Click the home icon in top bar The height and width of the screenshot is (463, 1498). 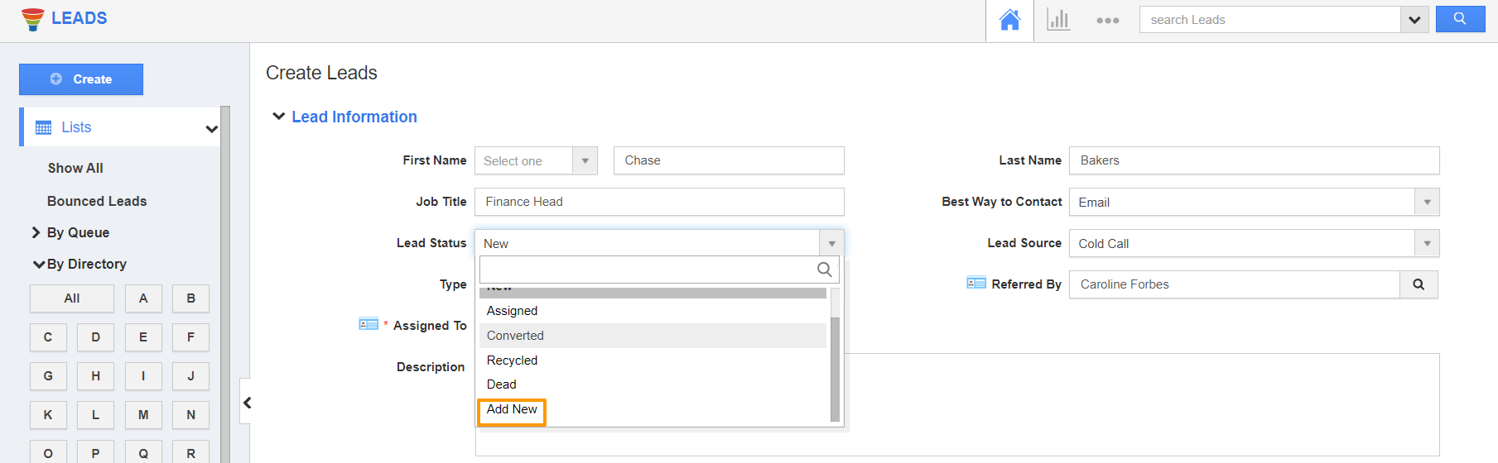click(x=1009, y=20)
